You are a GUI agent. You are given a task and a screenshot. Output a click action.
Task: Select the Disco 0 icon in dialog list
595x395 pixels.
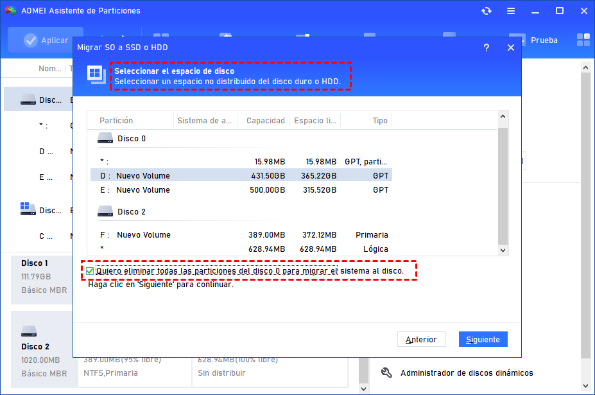coord(105,138)
